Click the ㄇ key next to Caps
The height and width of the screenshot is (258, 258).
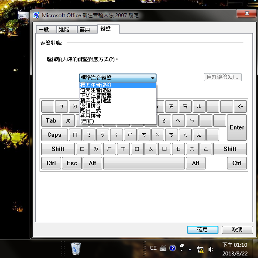(x=75, y=135)
